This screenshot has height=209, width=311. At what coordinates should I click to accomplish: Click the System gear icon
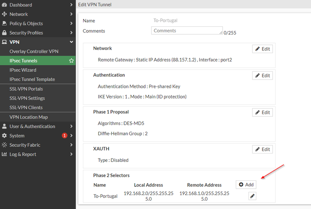click(5, 136)
